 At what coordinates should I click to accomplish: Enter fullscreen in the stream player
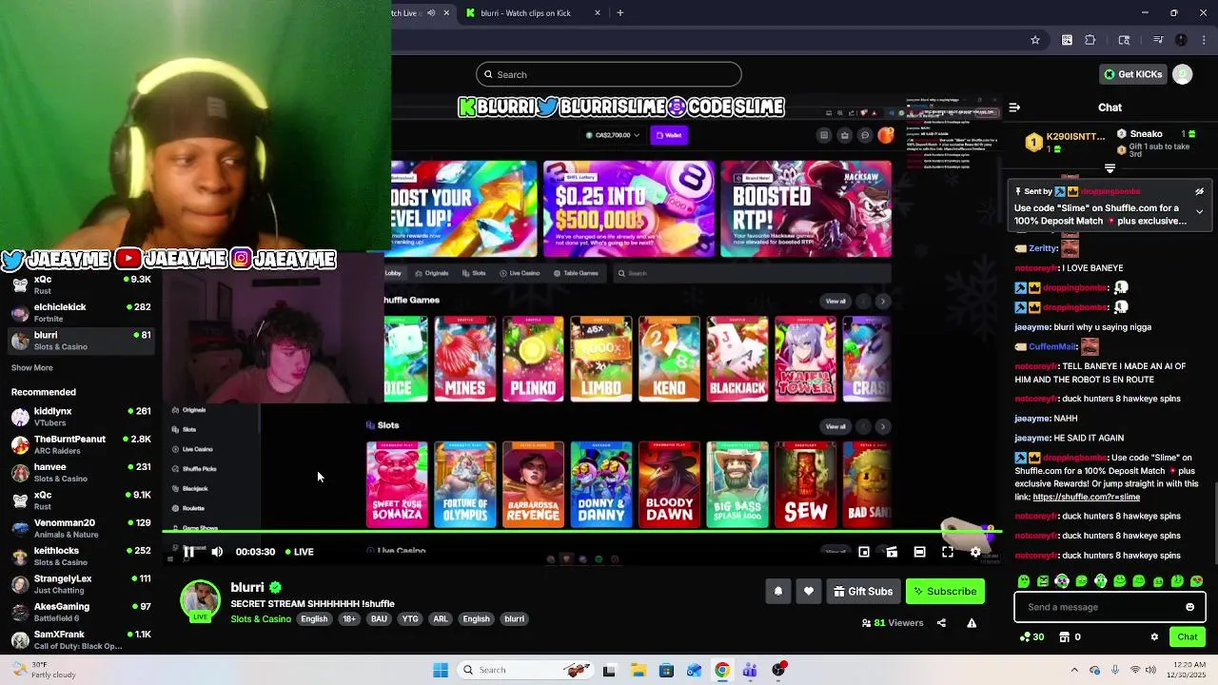pos(948,552)
